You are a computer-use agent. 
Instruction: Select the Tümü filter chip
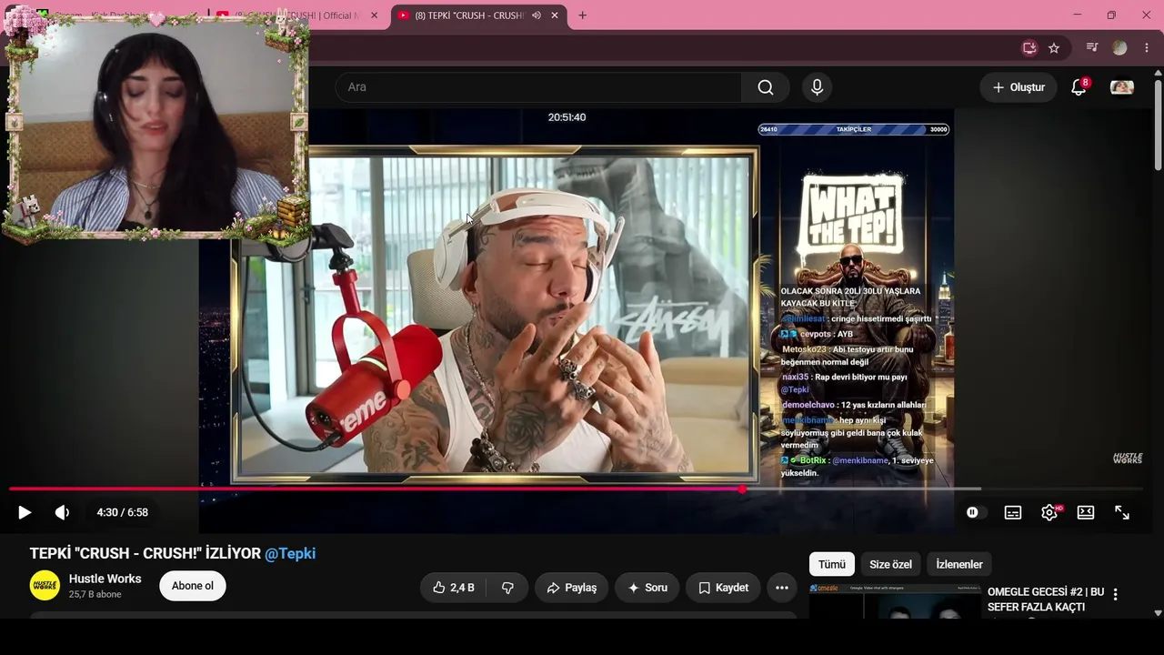tap(832, 564)
